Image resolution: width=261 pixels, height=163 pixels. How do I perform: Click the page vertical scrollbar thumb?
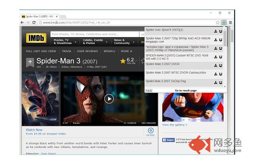click(232, 36)
